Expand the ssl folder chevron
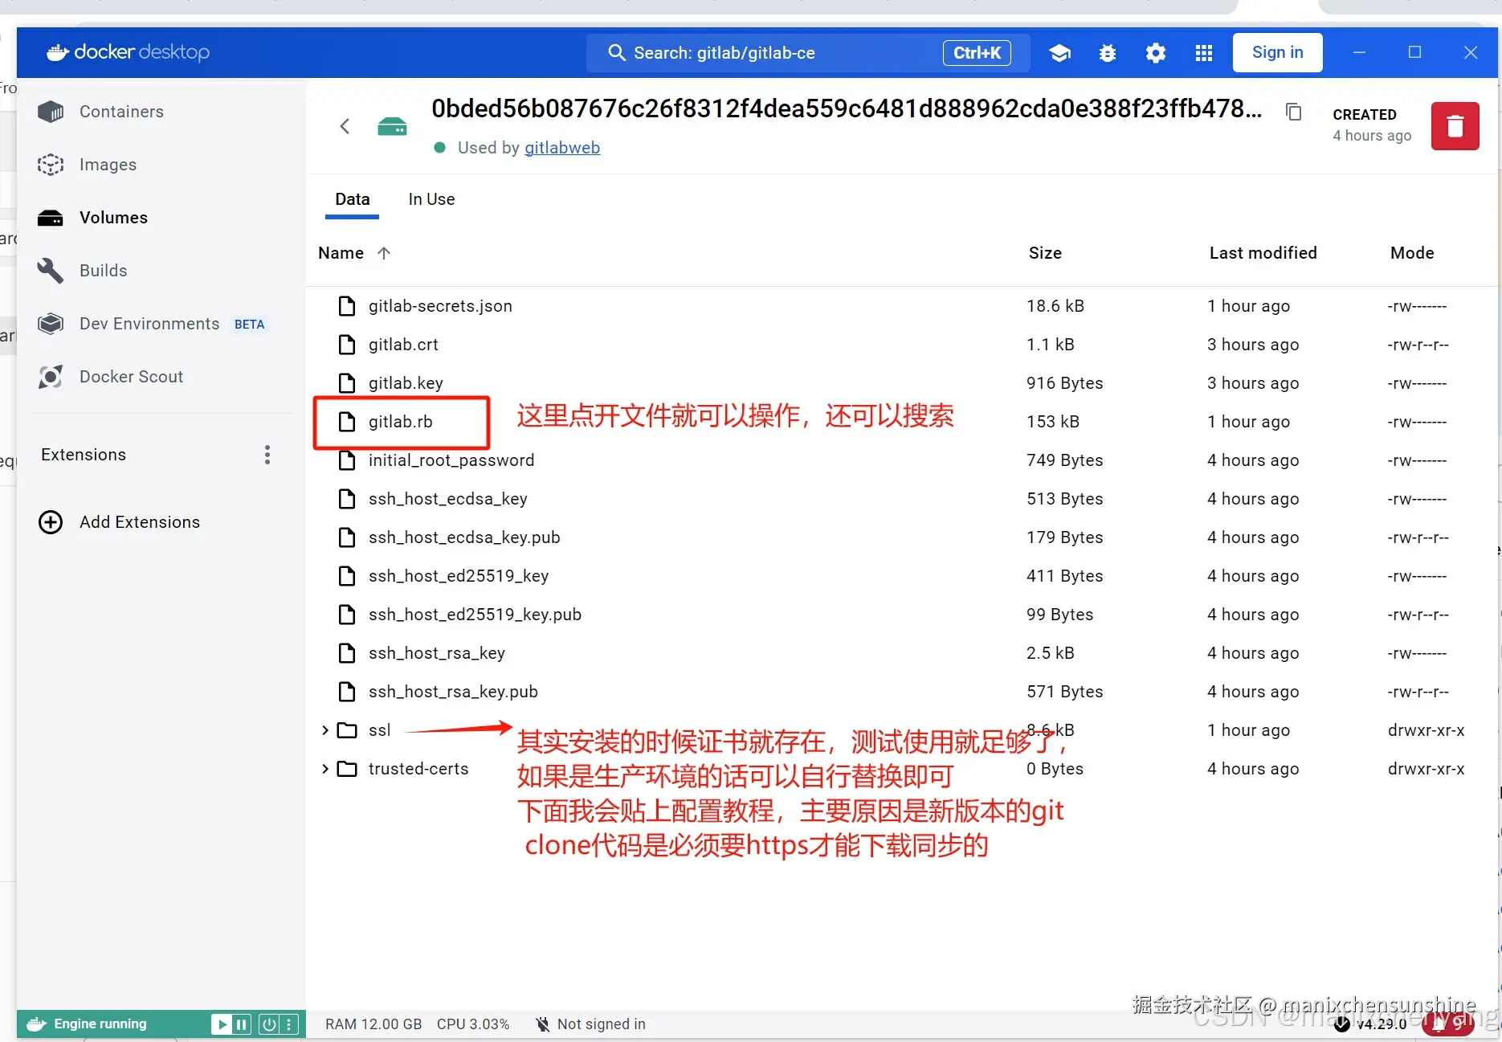 (x=324, y=730)
